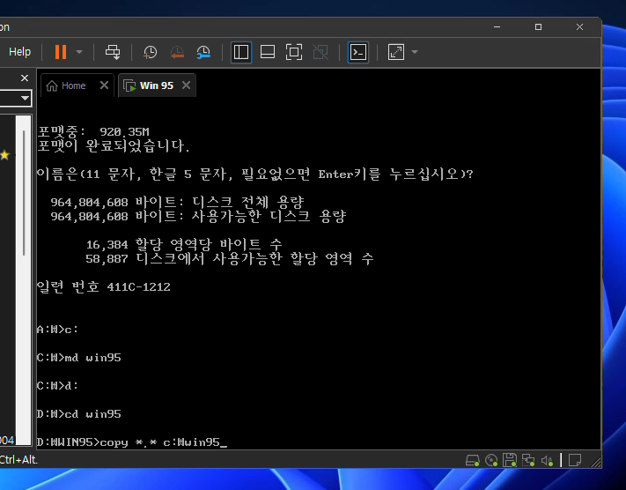Expand the stretch options dropdown arrow

click(x=415, y=52)
